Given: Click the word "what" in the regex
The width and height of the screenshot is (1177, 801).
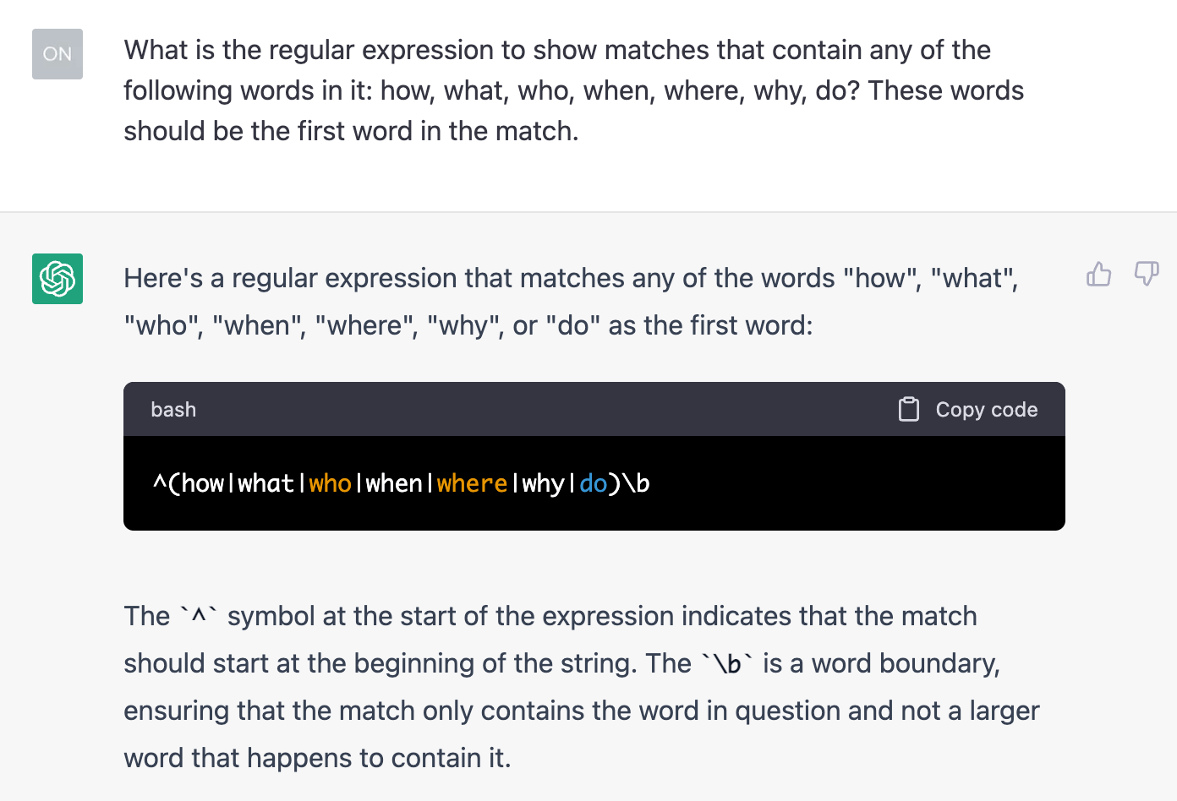Looking at the screenshot, I should [x=266, y=483].
